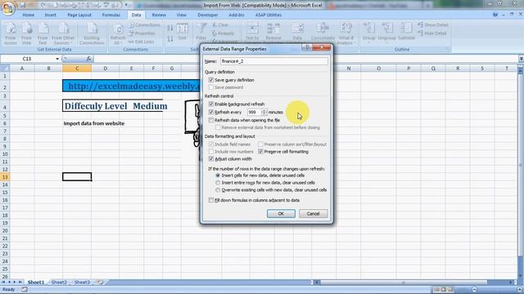Open the Review ribbon tab
Image resolution: width=524 pixels, height=294 pixels.
pos(159,15)
